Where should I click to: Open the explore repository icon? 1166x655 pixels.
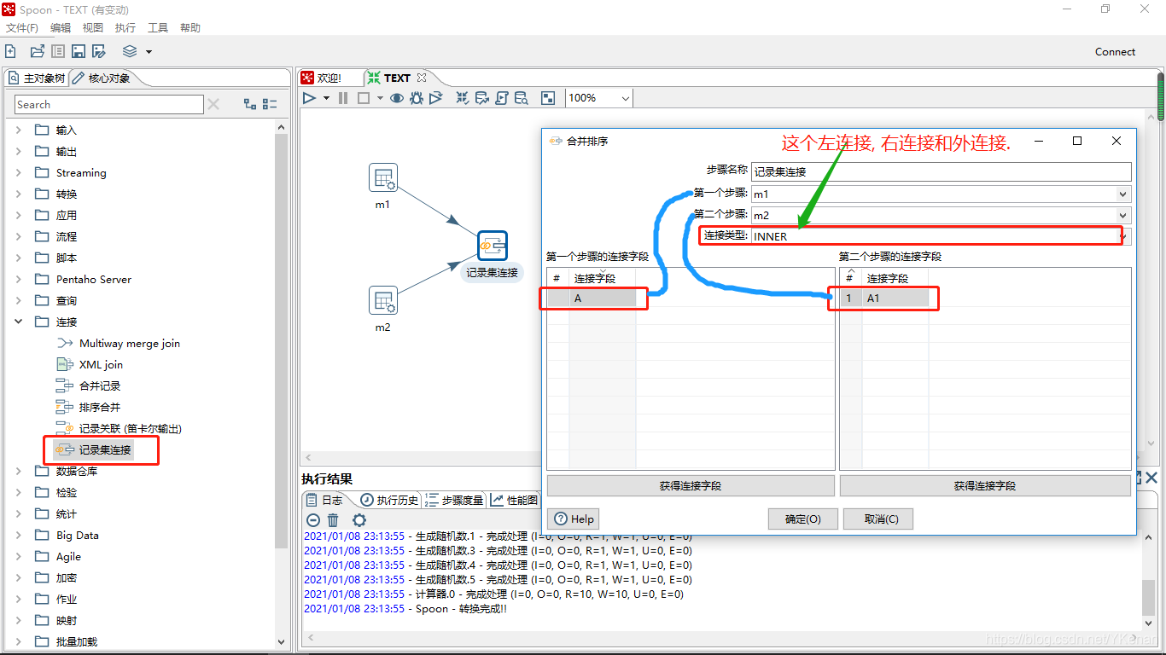click(57, 51)
